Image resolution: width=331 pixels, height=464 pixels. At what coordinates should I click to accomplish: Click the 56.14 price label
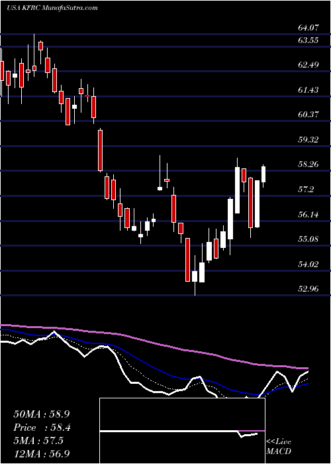pyautogui.click(x=308, y=214)
